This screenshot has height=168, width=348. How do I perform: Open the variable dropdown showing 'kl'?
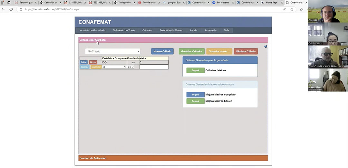pyautogui.click(x=114, y=67)
